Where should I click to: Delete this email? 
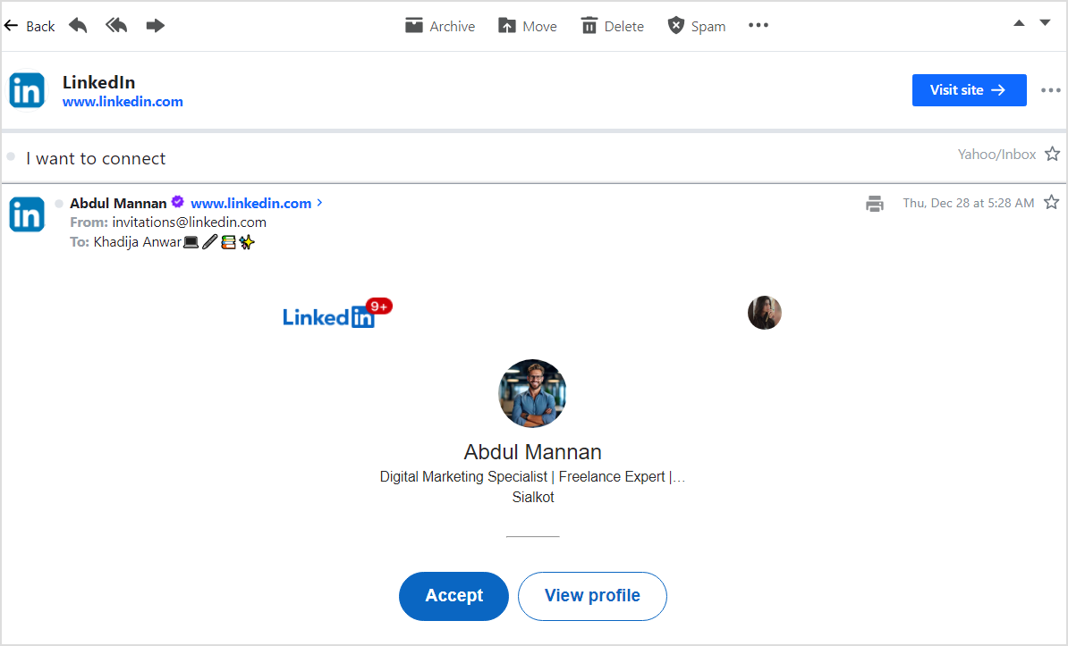pos(613,26)
